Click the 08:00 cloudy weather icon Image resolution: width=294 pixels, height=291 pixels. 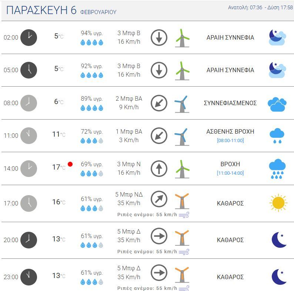pyautogui.click(x=277, y=104)
